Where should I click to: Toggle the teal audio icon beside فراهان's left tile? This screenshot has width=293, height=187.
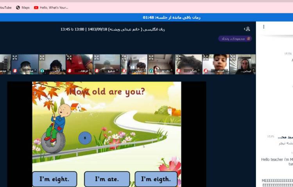42,71
